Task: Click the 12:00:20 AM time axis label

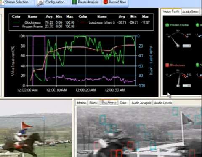Action: click(86, 90)
